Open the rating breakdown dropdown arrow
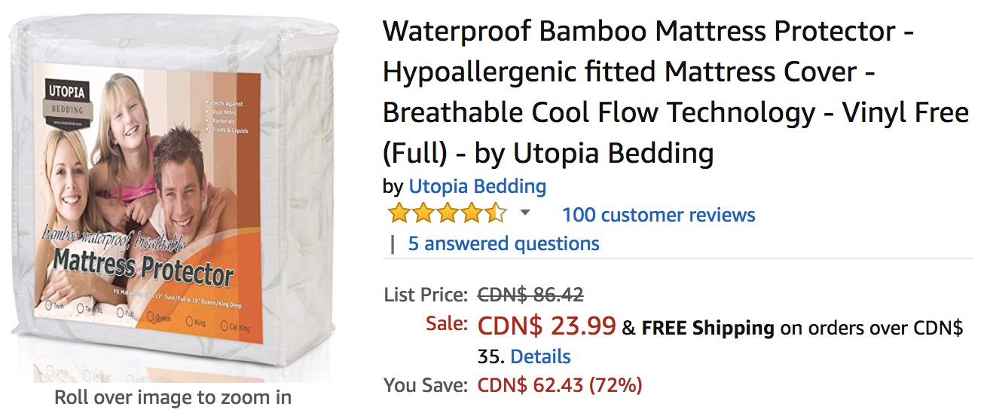The height and width of the screenshot is (416, 981). click(x=525, y=213)
